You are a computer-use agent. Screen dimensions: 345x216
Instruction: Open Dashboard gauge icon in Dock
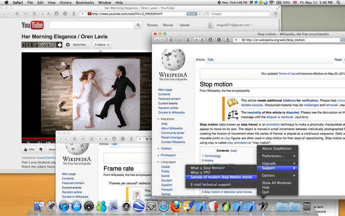pos(89,206)
